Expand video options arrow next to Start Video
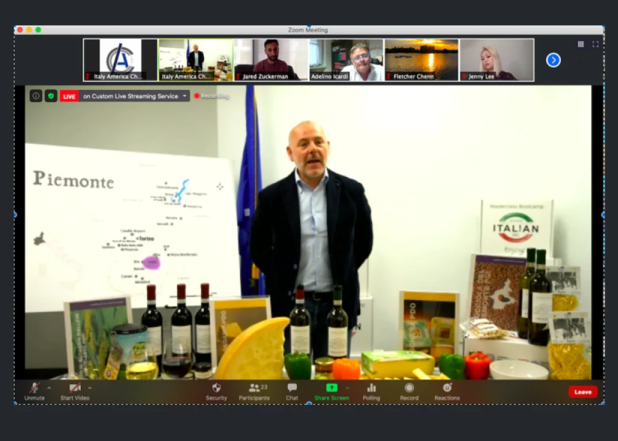 tap(89, 388)
